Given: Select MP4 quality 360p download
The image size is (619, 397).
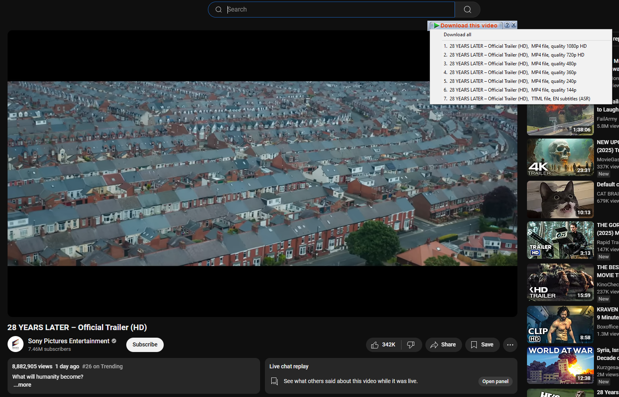Looking at the screenshot, I should pos(521,72).
